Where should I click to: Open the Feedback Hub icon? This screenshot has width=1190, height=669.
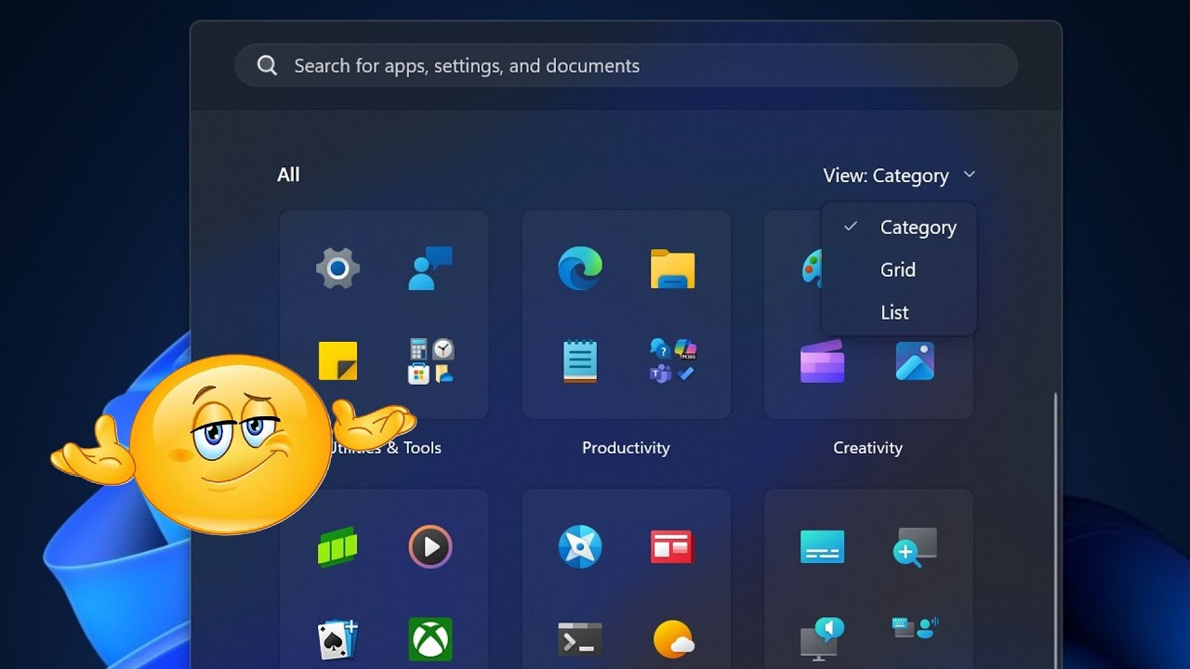pyautogui.click(x=430, y=269)
